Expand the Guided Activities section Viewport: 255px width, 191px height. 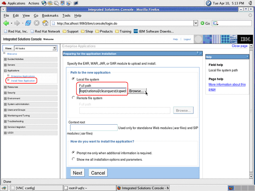5,59
